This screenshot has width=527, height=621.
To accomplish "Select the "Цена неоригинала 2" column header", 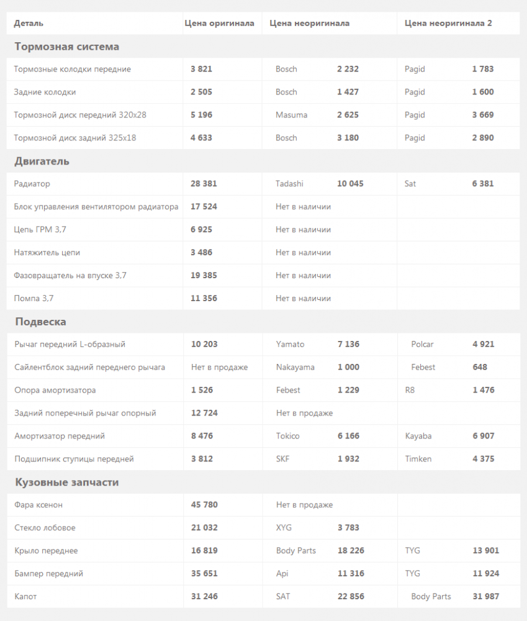I will click(x=448, y=24).
